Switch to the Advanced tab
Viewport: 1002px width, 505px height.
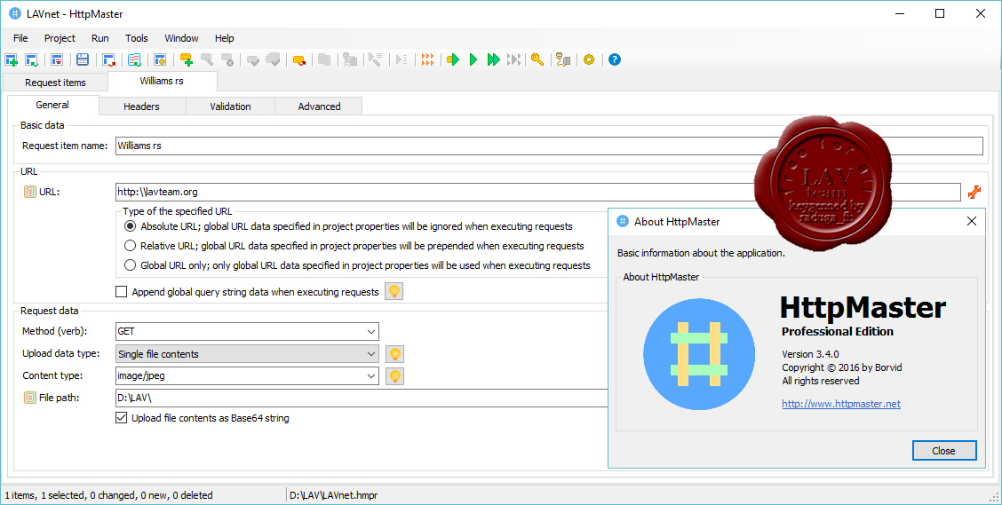[x=319, y=107]
